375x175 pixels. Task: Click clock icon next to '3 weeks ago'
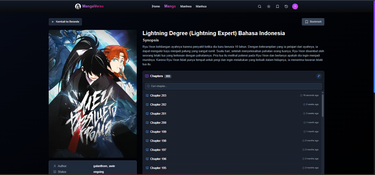304,114
